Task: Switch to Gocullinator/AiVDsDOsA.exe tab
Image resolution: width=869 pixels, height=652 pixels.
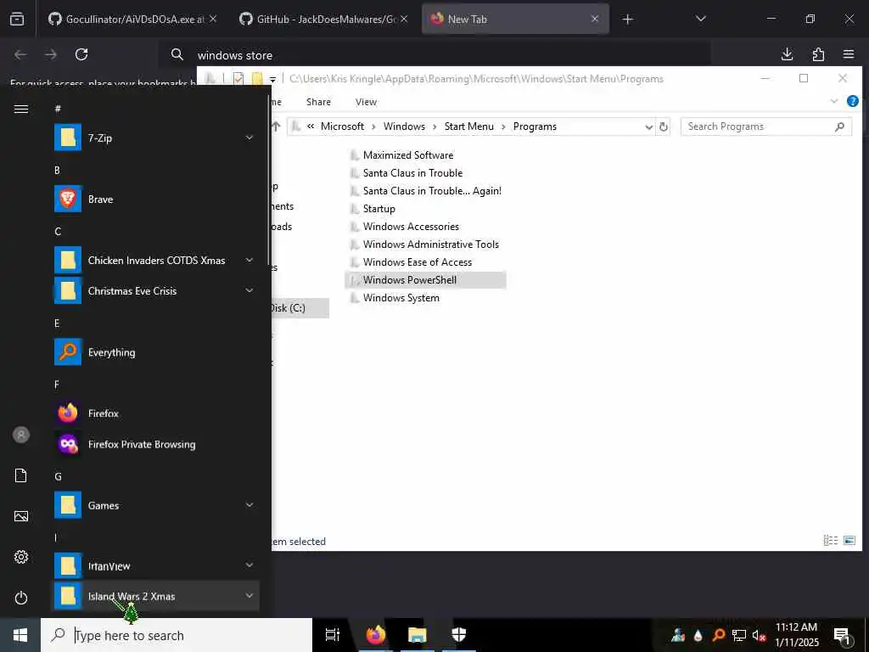Action: coord(132,19)
